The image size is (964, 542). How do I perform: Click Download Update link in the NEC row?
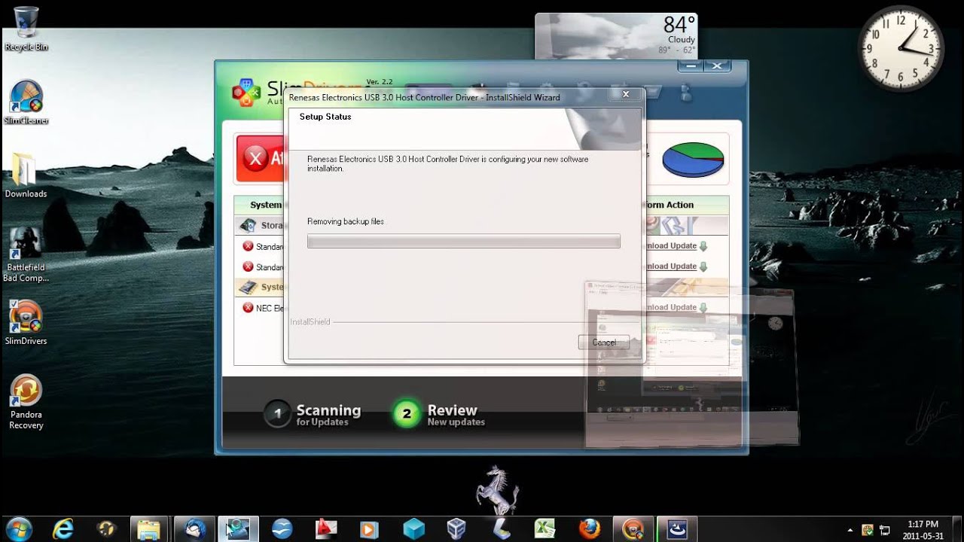(671, 307)
